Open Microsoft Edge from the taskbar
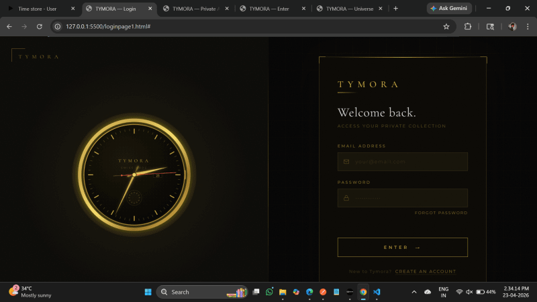Screen dimensions: 537x302 point(309,292)
